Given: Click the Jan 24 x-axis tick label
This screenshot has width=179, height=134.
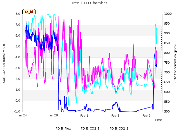Looking at the screenshot, I should (x=22, y=115).
